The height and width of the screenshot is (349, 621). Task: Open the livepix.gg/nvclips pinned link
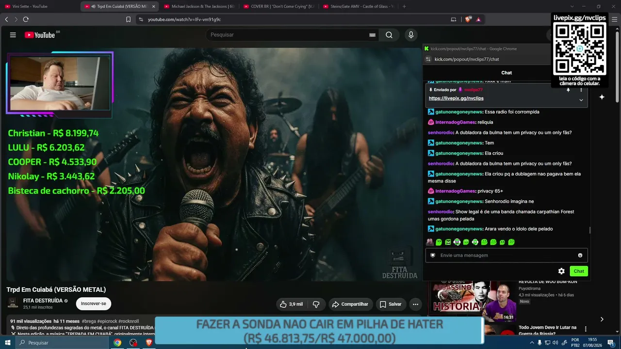tap(456, 98)
